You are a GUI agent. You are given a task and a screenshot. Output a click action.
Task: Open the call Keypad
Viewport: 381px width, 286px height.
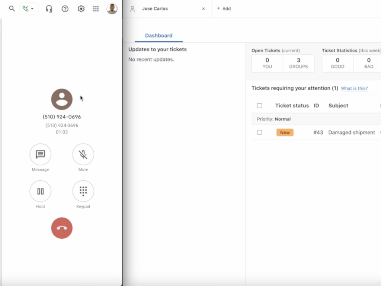click(x=83, y=191)
